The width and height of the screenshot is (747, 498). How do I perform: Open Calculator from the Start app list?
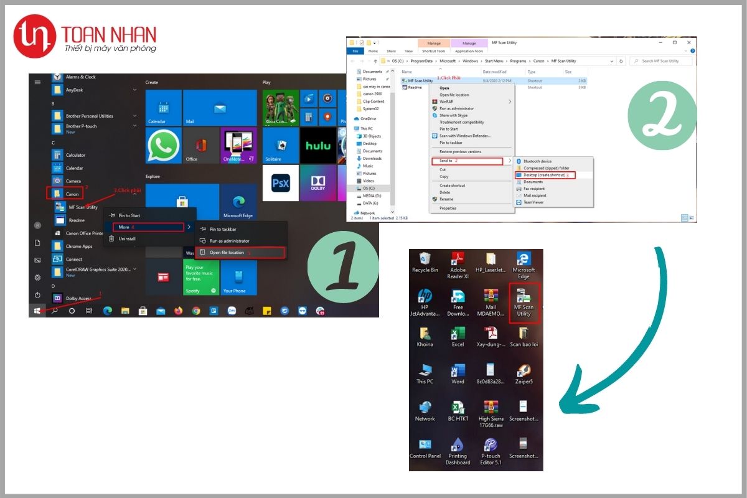pyautogui.click(x=93, y=155)
